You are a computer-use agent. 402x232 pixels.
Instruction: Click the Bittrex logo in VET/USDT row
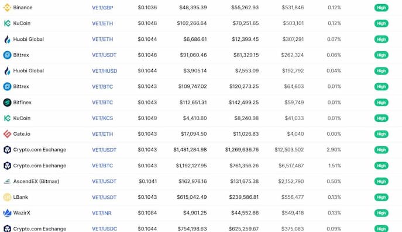[7, 55]
